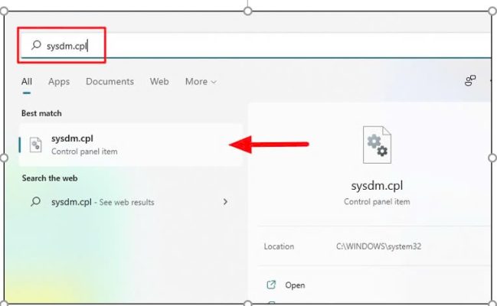Image resolution: width=497 pixels, height=306 pixels.
Task: Expand the More filter dropdown
Action: [201, 82]
